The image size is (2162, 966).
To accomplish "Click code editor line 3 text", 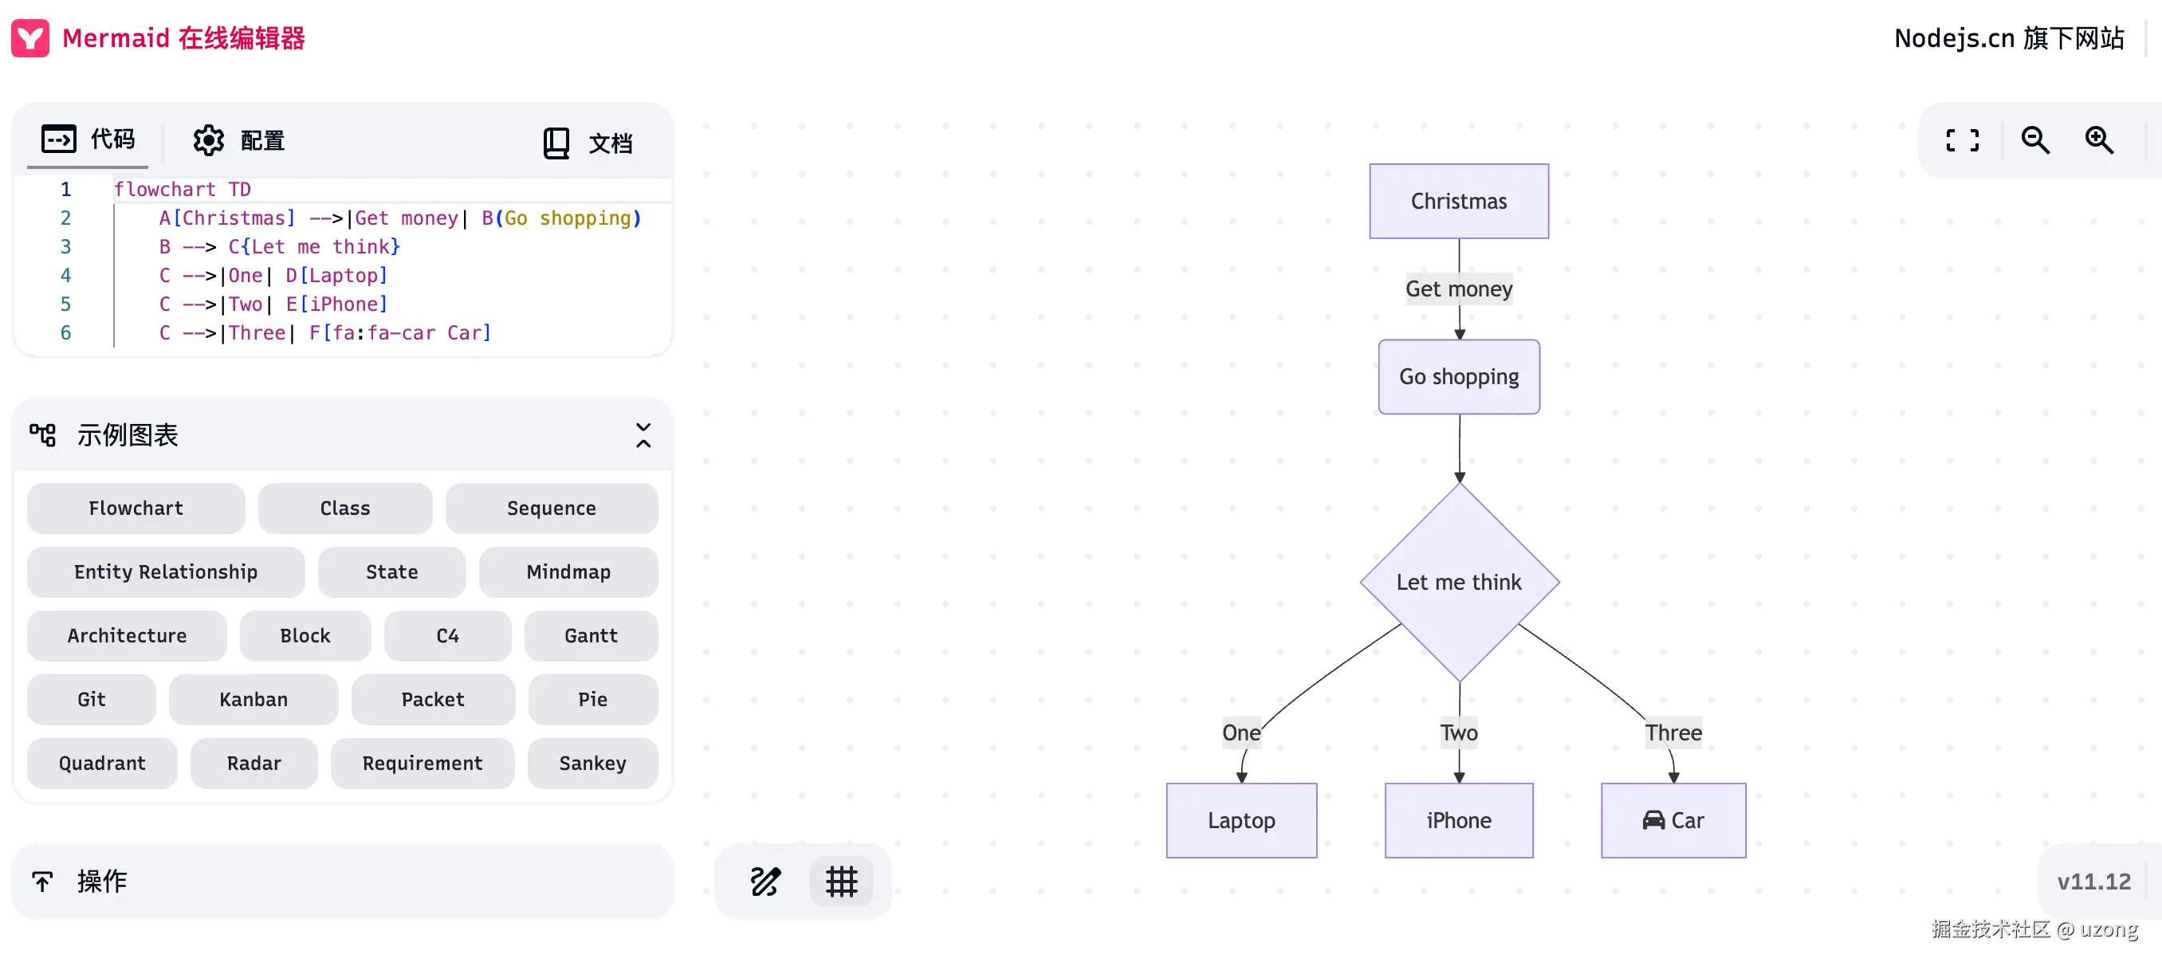I will pos(280,247).
